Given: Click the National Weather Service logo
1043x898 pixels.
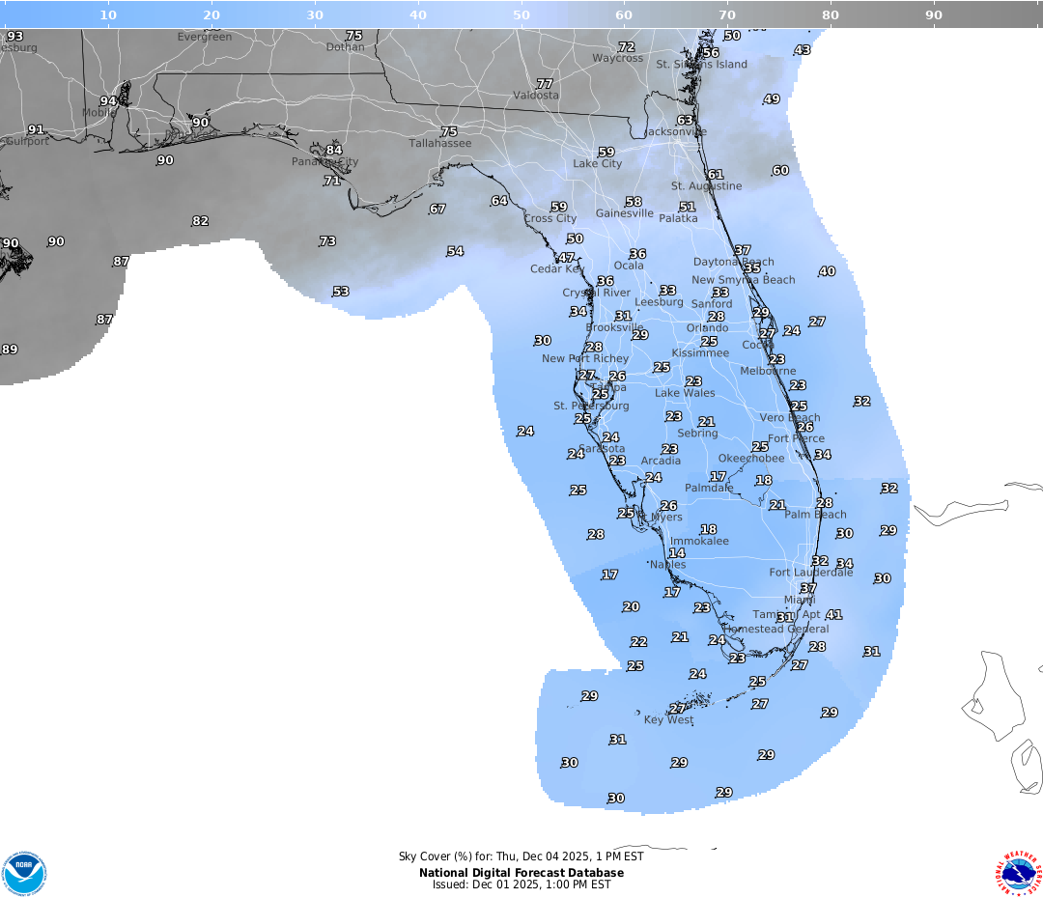Looking at the screenshot, I should coord(1020,874).
